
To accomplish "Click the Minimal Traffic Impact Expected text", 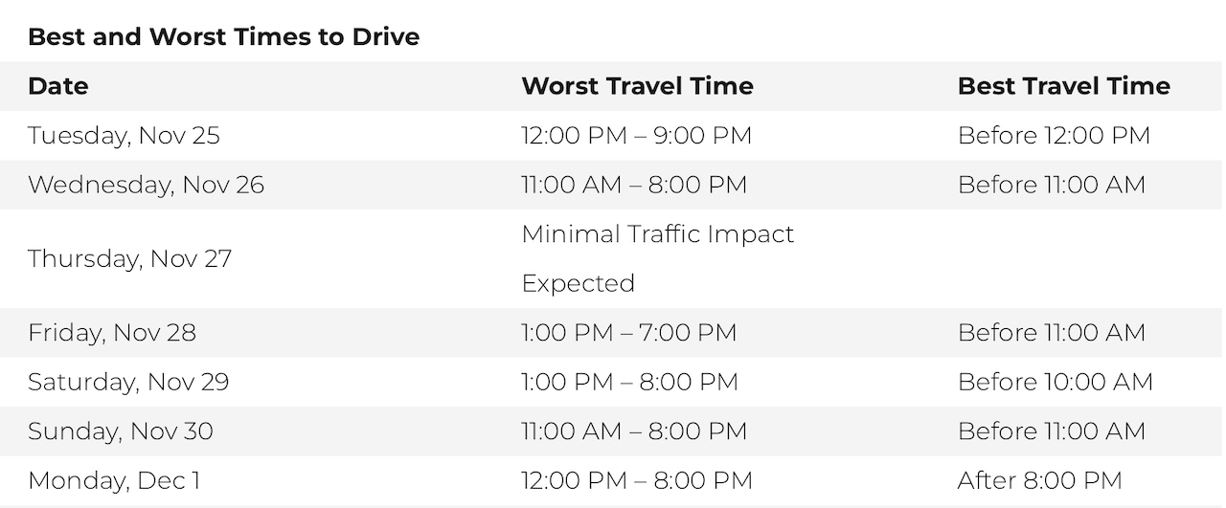I will 657,258.
